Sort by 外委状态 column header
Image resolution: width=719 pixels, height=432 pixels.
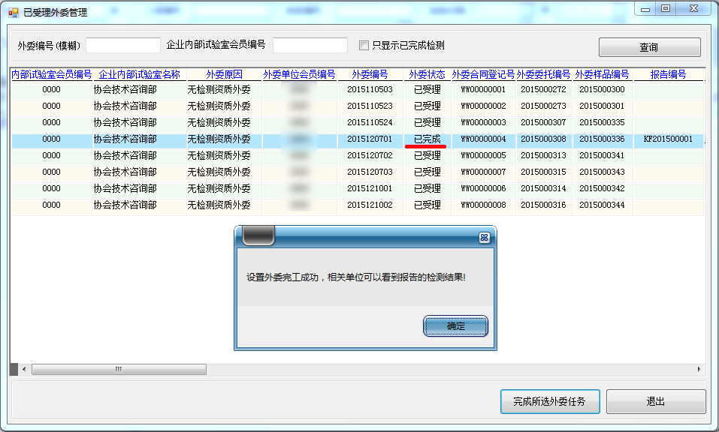click(427, 74)
